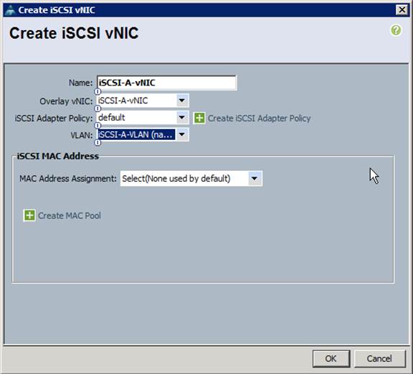Screen dimensions: 413x374
Task: Close the Create iSCSI vNIC dialog
Action: tap(402, 10)
